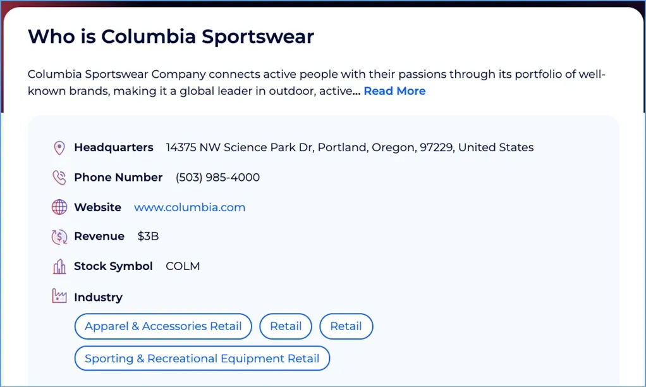This screenshot has height=387, width=646.
Task: Select the Apparel & Accessories Retail tag
Action: pos(162,326)
